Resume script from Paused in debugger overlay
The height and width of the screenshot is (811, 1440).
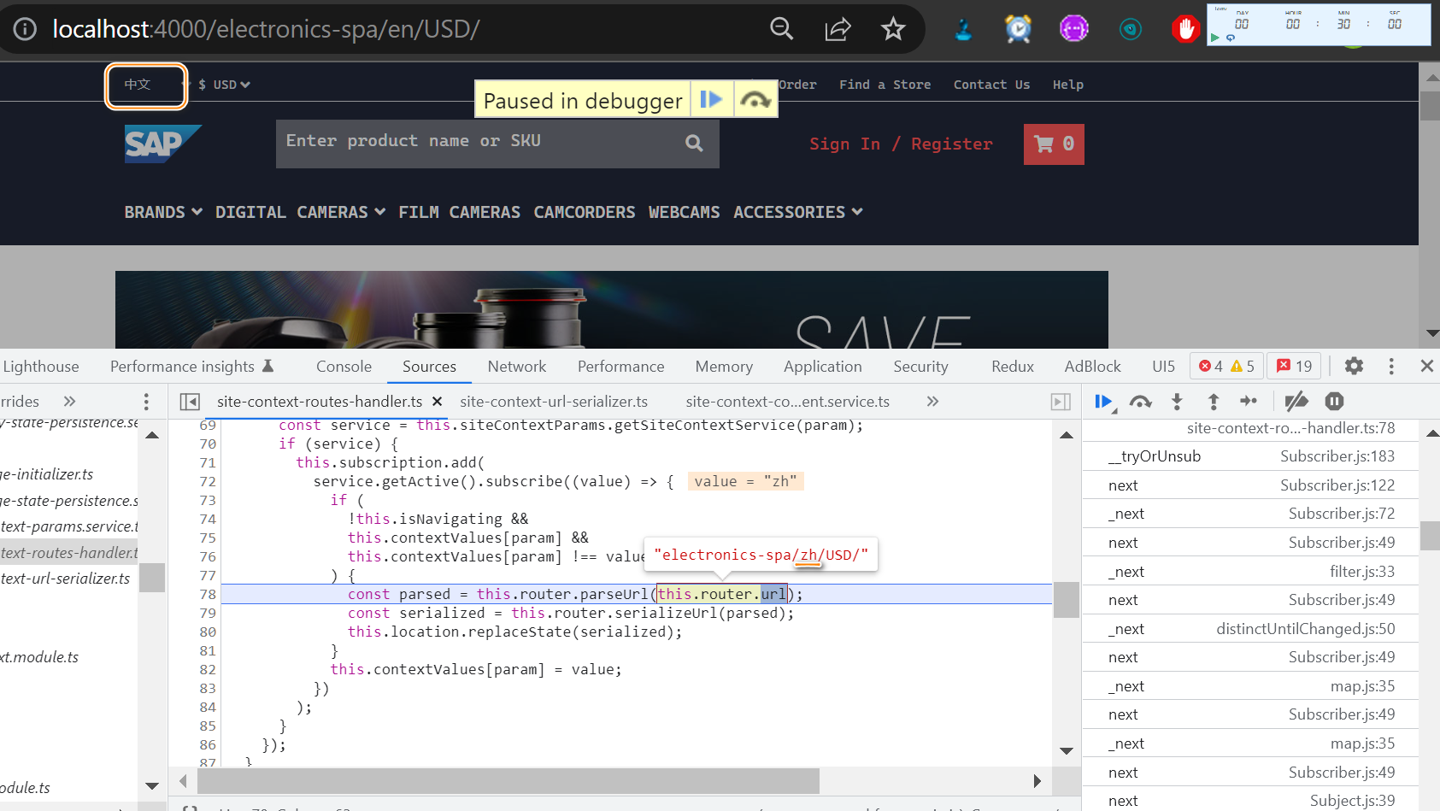point(711,100)
